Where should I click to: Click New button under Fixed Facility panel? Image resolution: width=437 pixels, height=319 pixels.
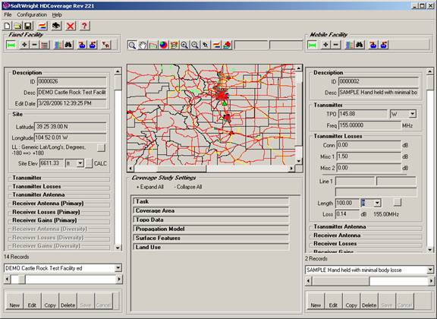click(14, 301)
